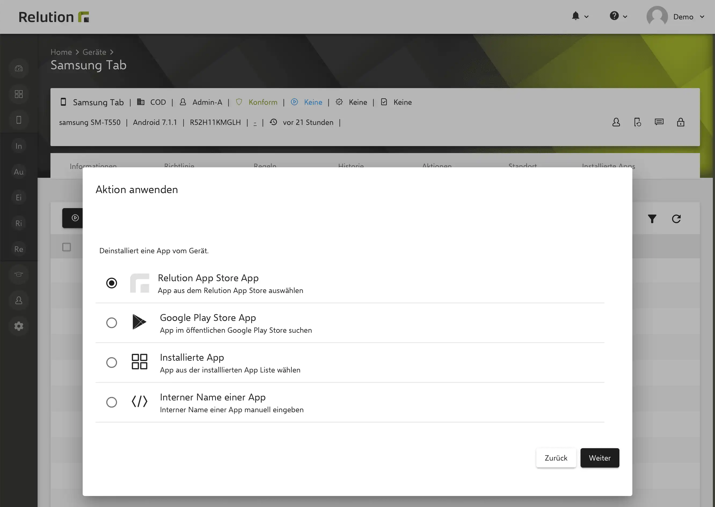The height and width of the screenshot is (507, 715).
Task: Go back with the Zurück button
Action: tap(556, 458)
